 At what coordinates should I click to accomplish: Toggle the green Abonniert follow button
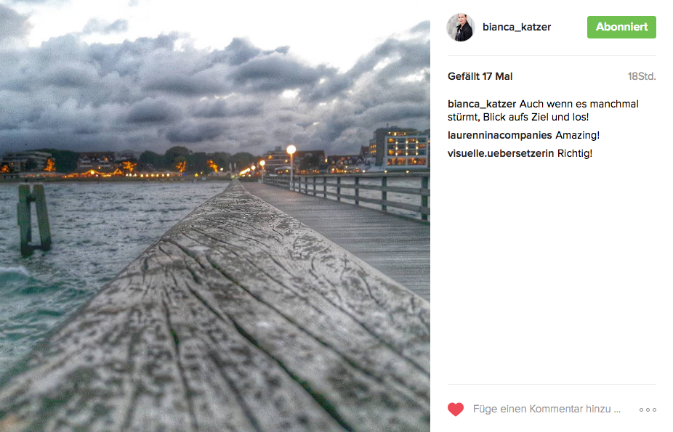(x=621, y=27)
